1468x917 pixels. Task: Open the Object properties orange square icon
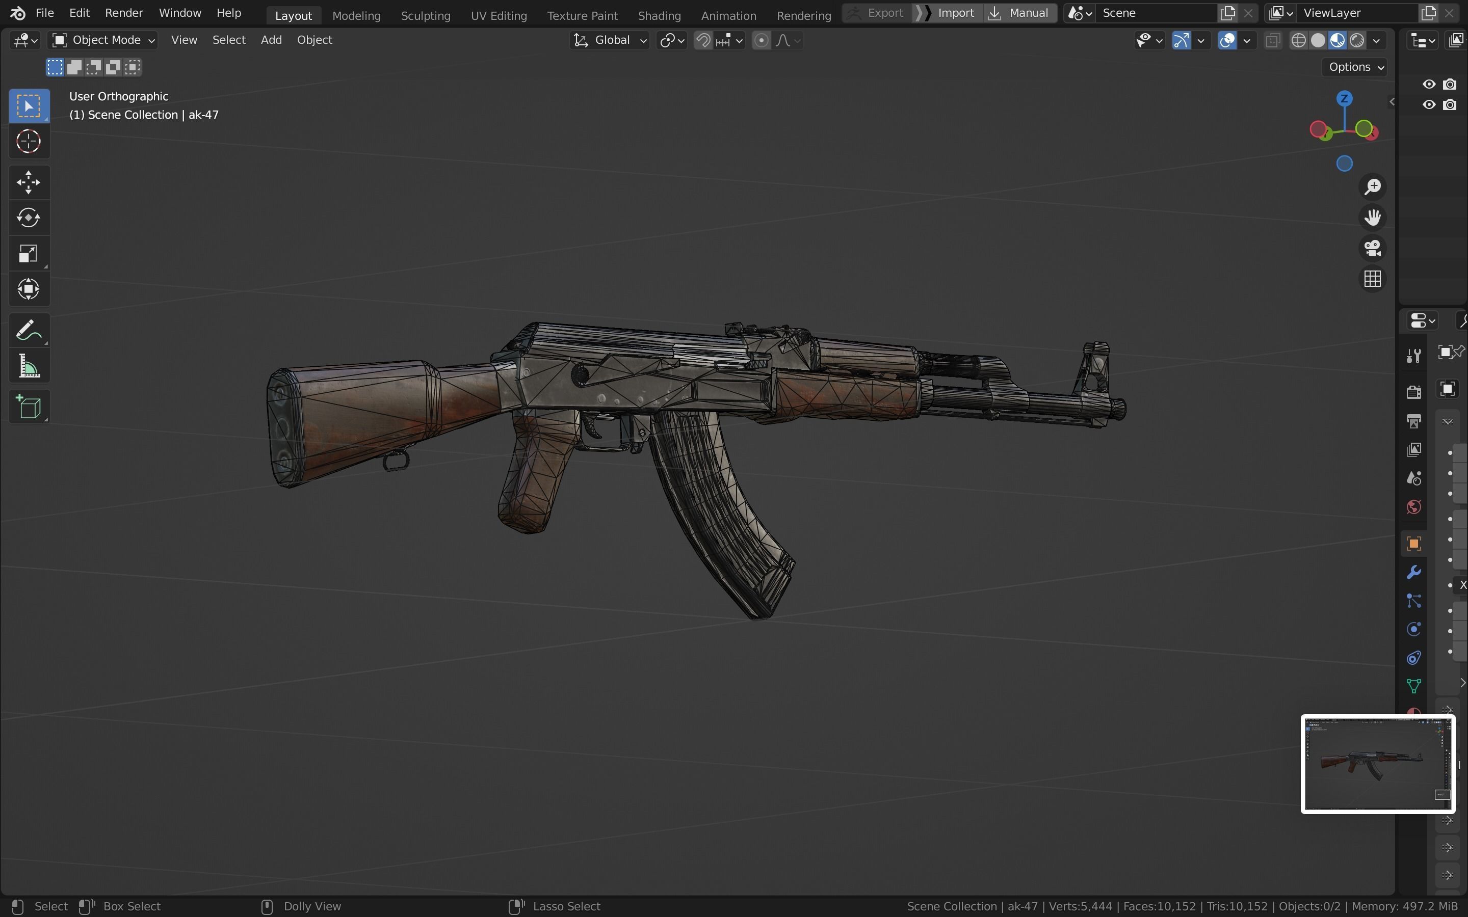click(1414, 544)
